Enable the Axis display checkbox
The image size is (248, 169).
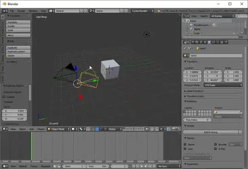[185, 149]
